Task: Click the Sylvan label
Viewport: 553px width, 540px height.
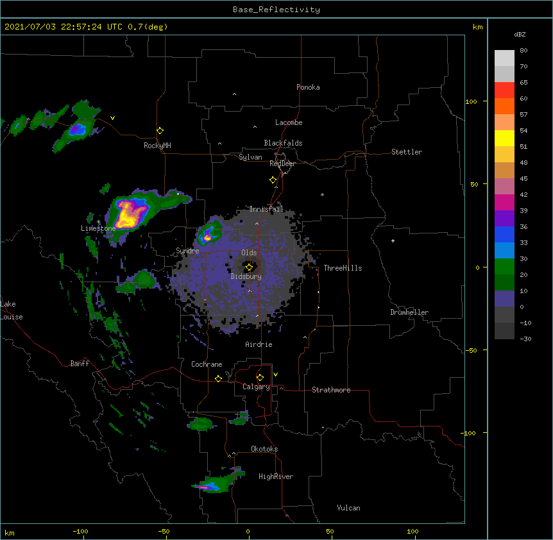Action: tap(250, 157)
